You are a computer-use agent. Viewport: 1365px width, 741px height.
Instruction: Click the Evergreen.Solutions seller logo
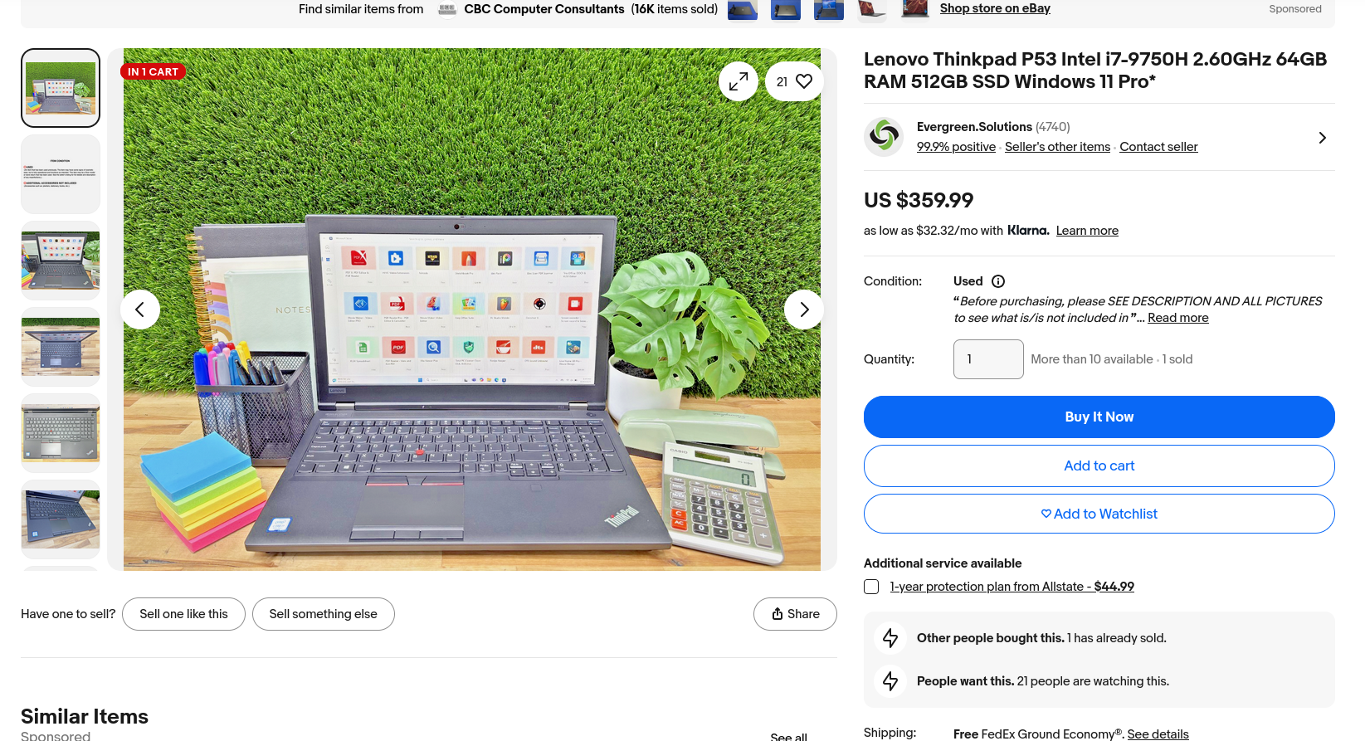884,137
